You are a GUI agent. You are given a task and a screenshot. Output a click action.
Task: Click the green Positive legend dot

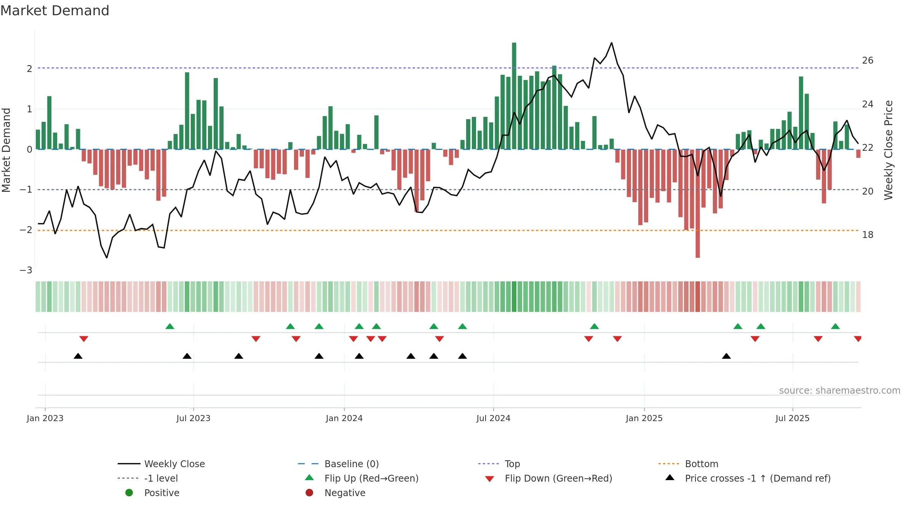(129, 493)
